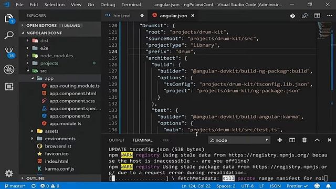Screen dimensions: 336x189
Task: Open the Selection menu
Action: pos(54,5)
